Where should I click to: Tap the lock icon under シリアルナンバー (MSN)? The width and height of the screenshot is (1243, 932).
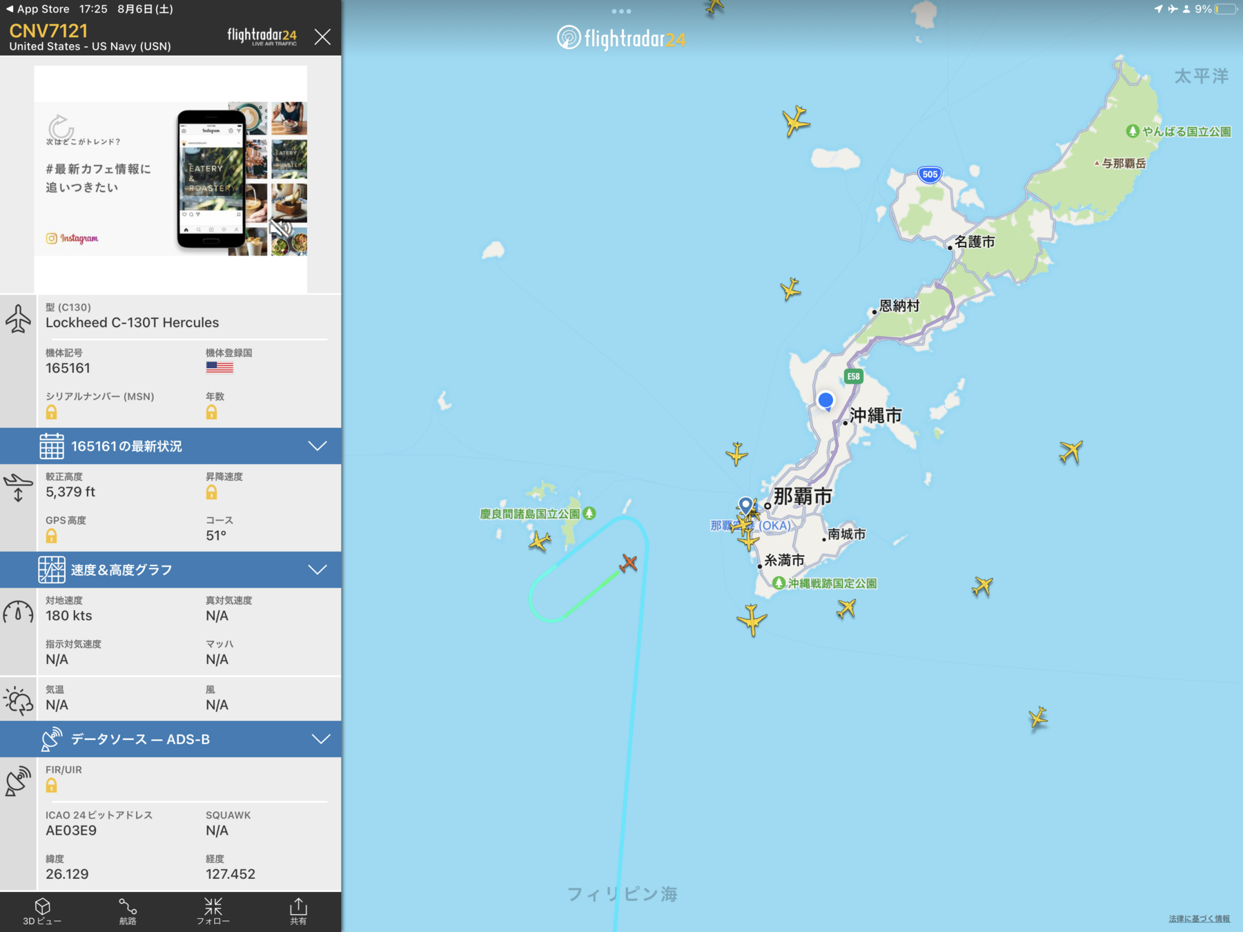pos(52,413)
